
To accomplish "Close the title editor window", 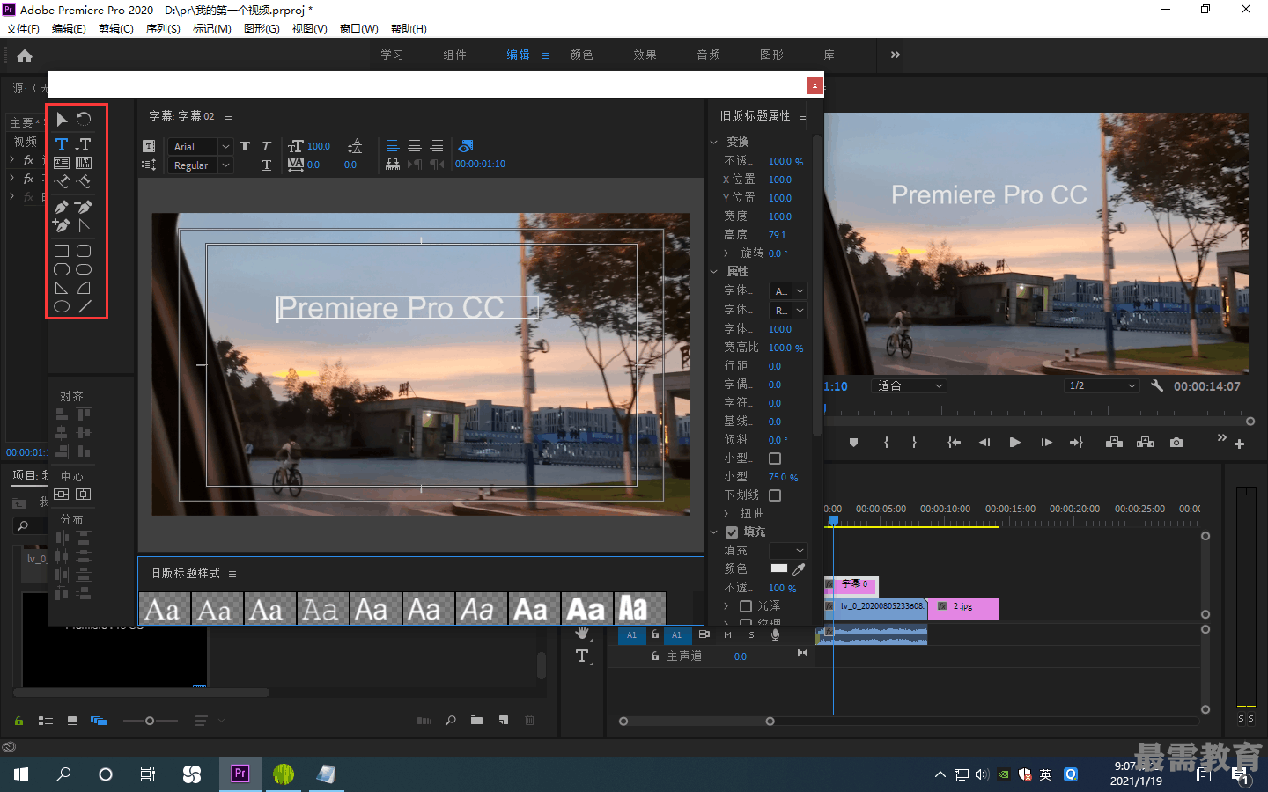I will 815,85.
